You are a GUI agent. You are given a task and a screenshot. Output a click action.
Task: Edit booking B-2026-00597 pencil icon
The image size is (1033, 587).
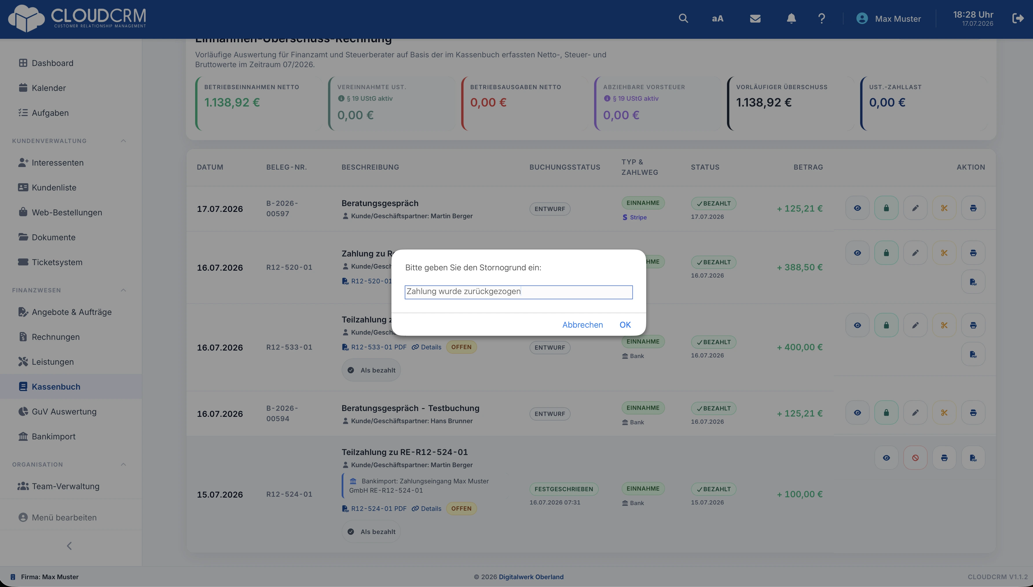pyautogui.click(x=915, y=208)
